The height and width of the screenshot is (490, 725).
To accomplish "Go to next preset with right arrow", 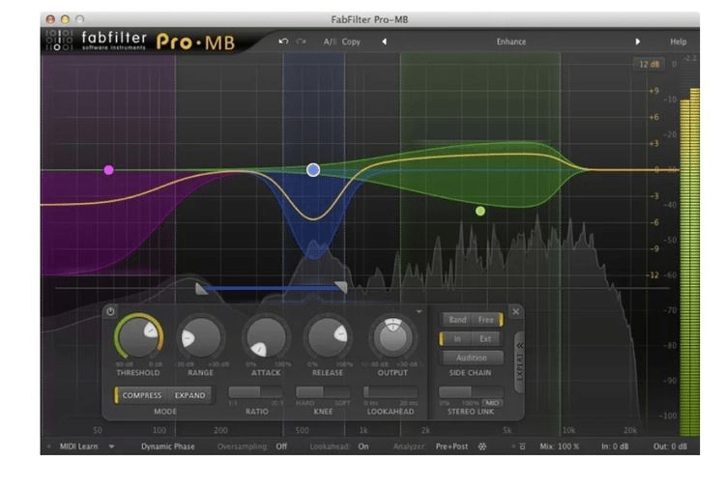I will pyautogui.click(x=638, y=42).
